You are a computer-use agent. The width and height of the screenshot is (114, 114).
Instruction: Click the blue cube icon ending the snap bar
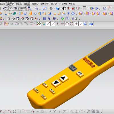(x=91, y=24)
